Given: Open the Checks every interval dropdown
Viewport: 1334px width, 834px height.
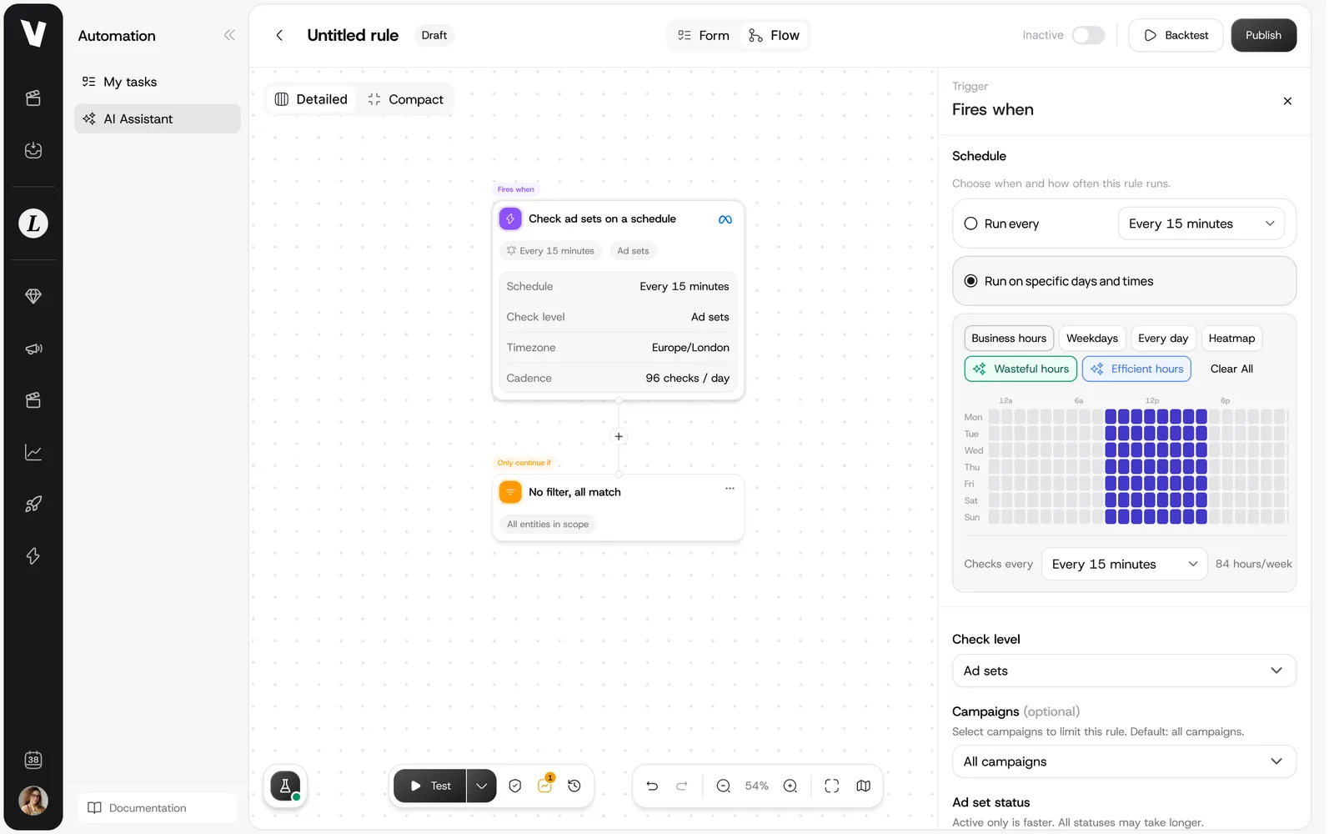Looking at the screenshot, I should 1124,564.
